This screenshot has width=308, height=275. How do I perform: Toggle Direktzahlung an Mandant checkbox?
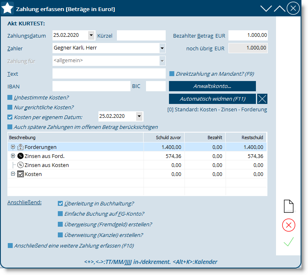coord(172,74)
